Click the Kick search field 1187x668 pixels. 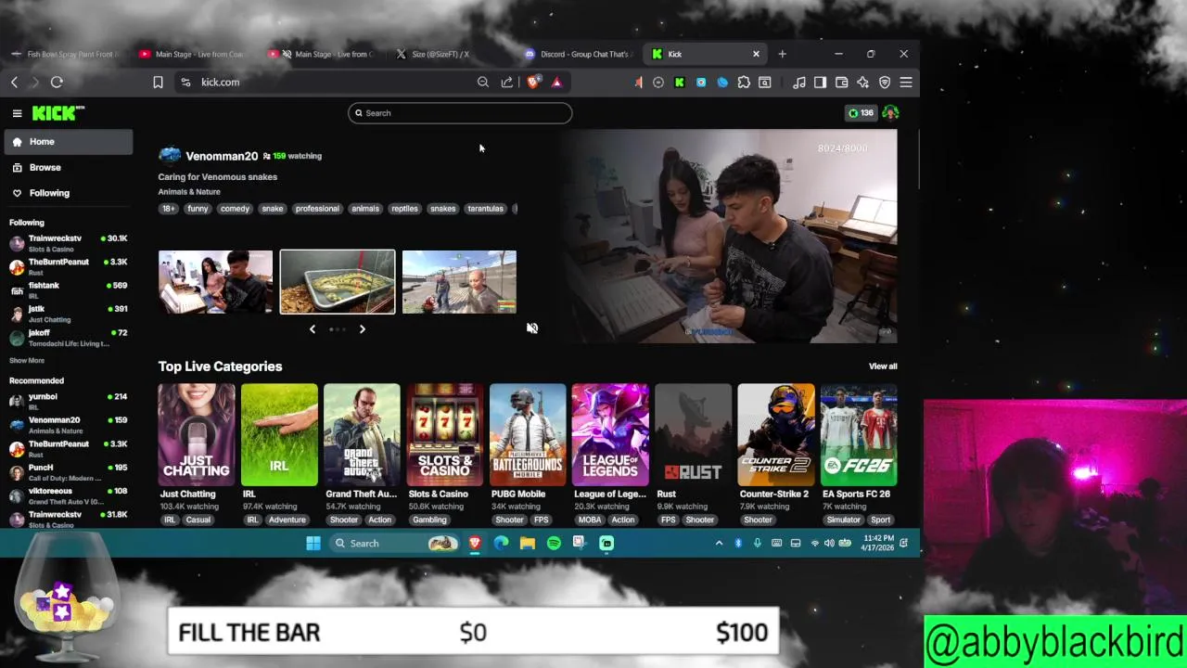pos(460,113)
